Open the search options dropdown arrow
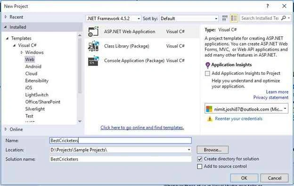The image size is (294, 186). coord(289,18)
